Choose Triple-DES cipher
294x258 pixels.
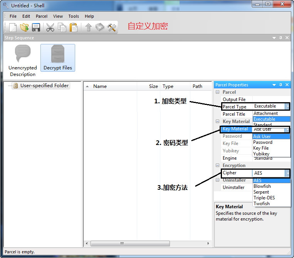[271, 198]
